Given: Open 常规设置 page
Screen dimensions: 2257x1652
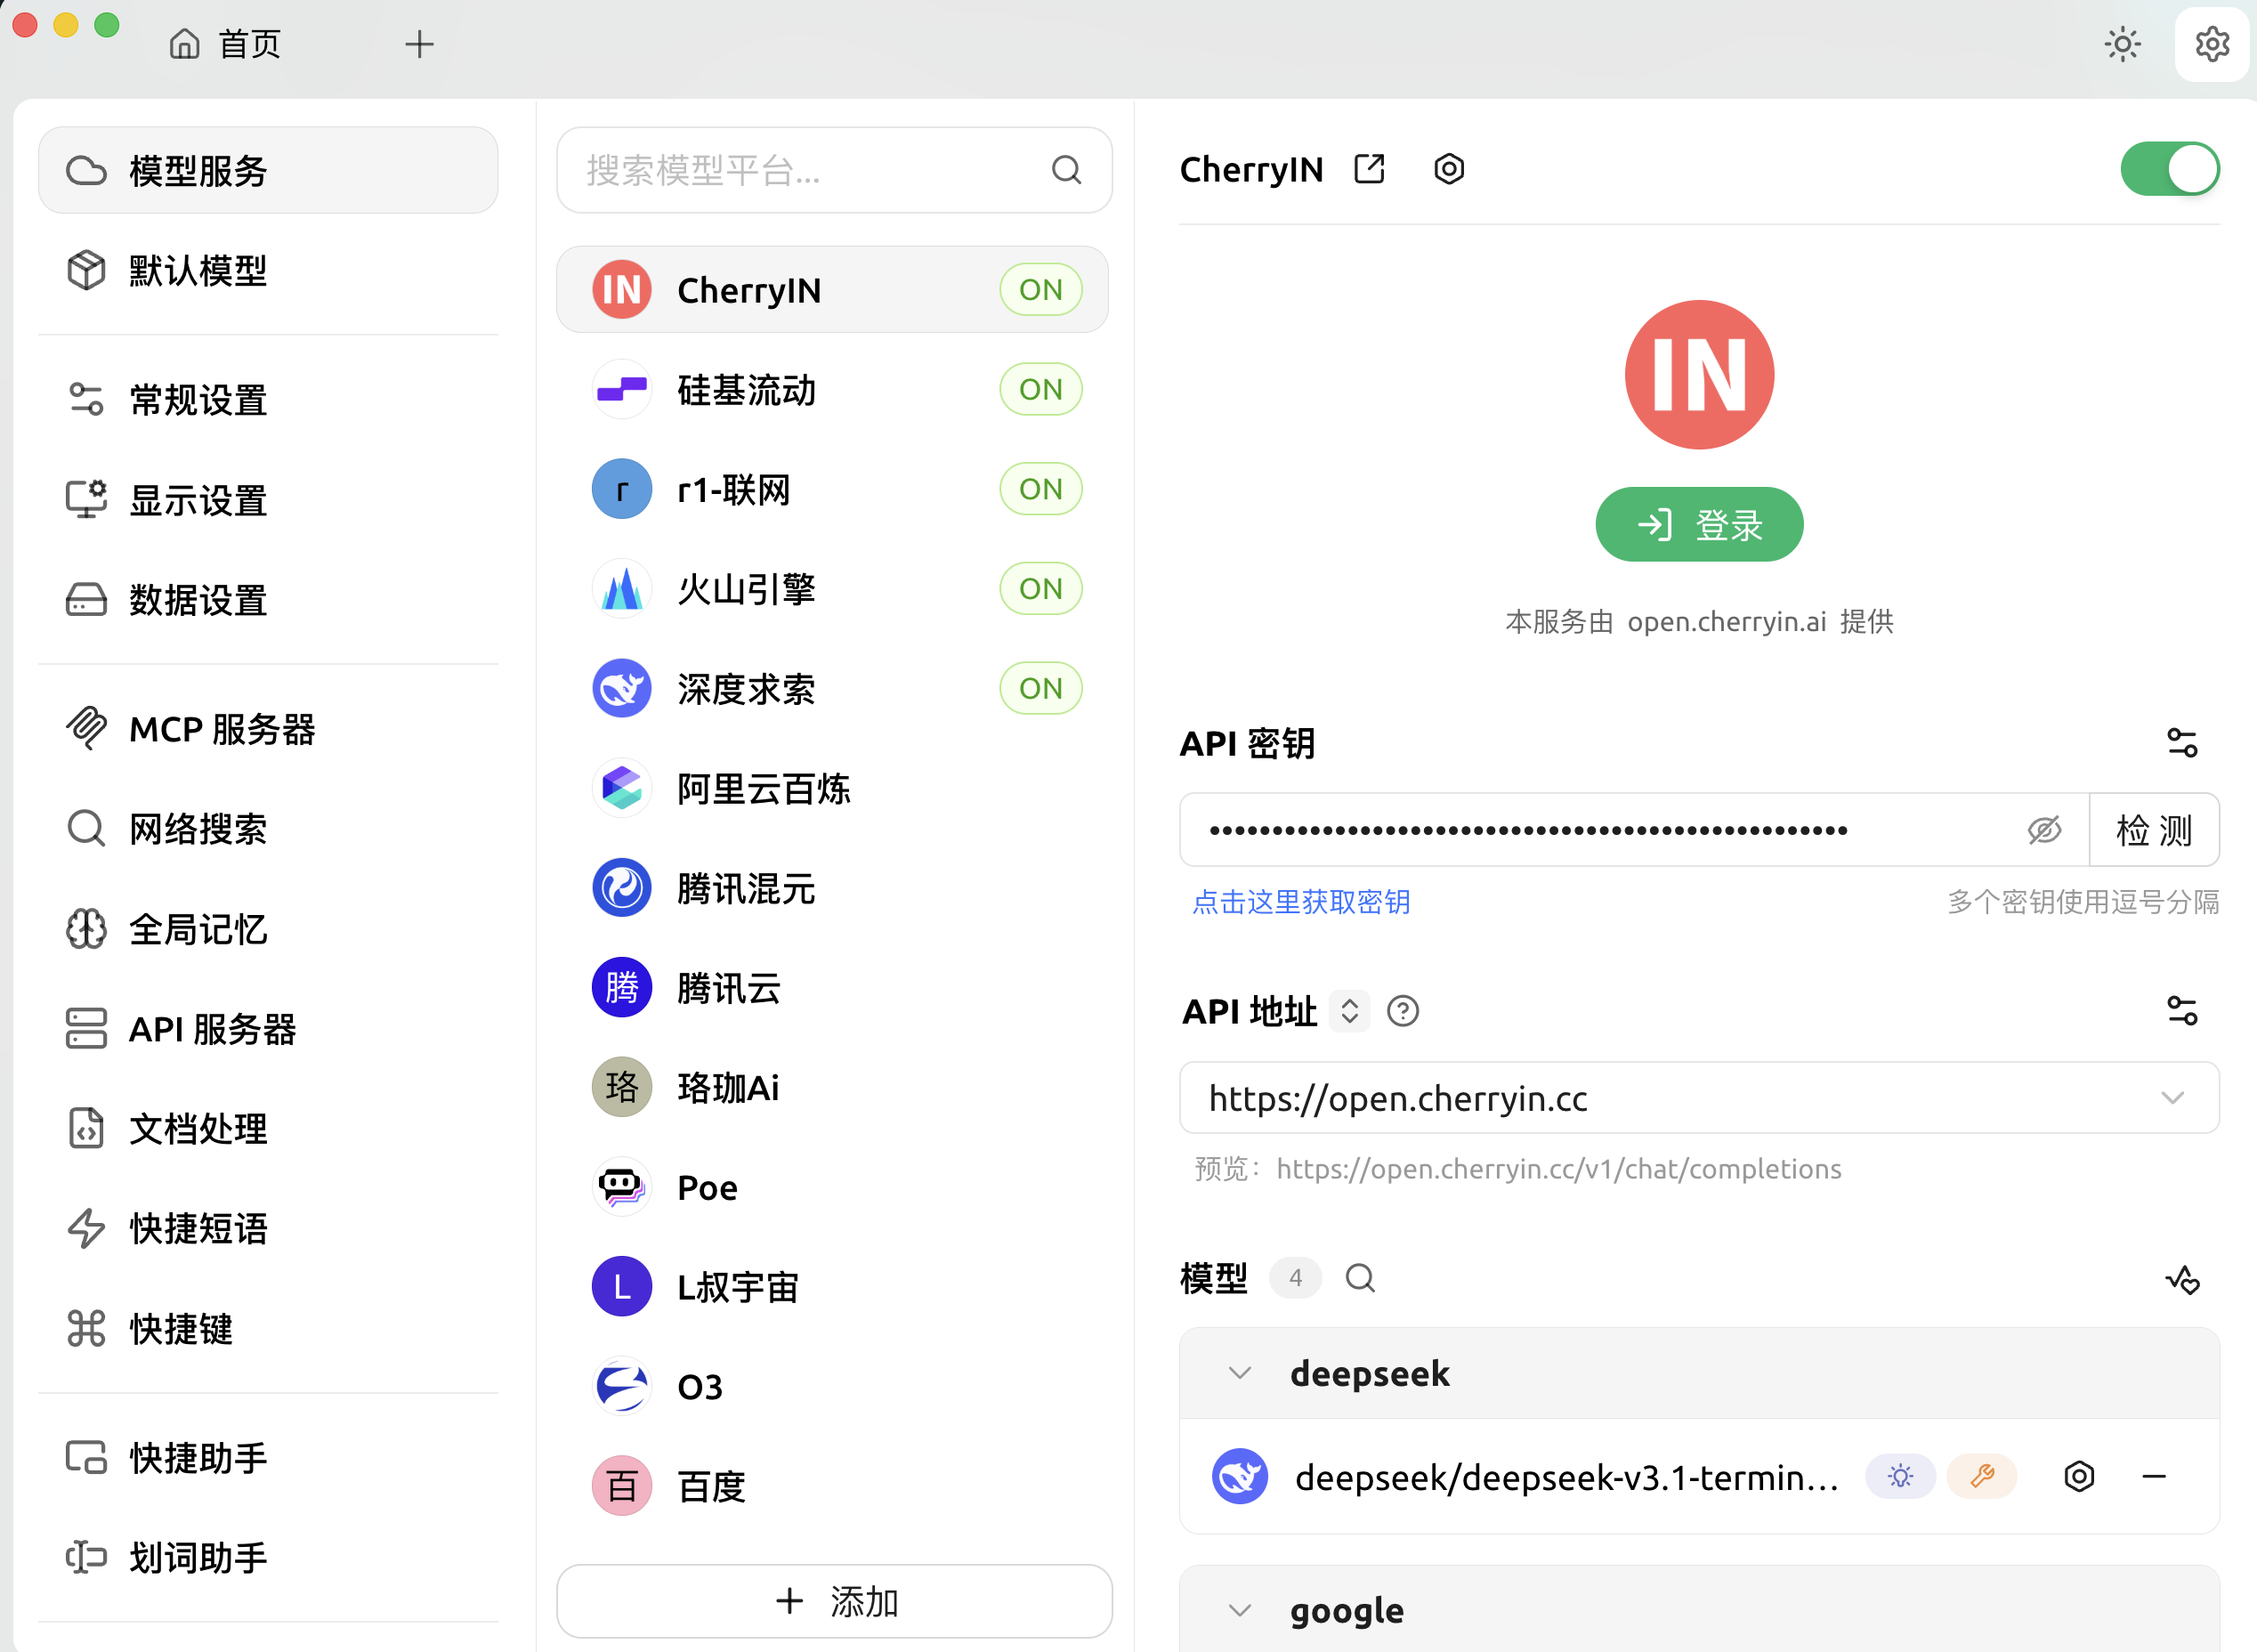Looking at the screenshot, I should coord(268,400).
